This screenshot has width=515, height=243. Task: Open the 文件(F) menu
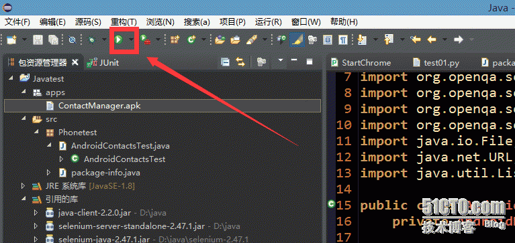coord(17,22)
